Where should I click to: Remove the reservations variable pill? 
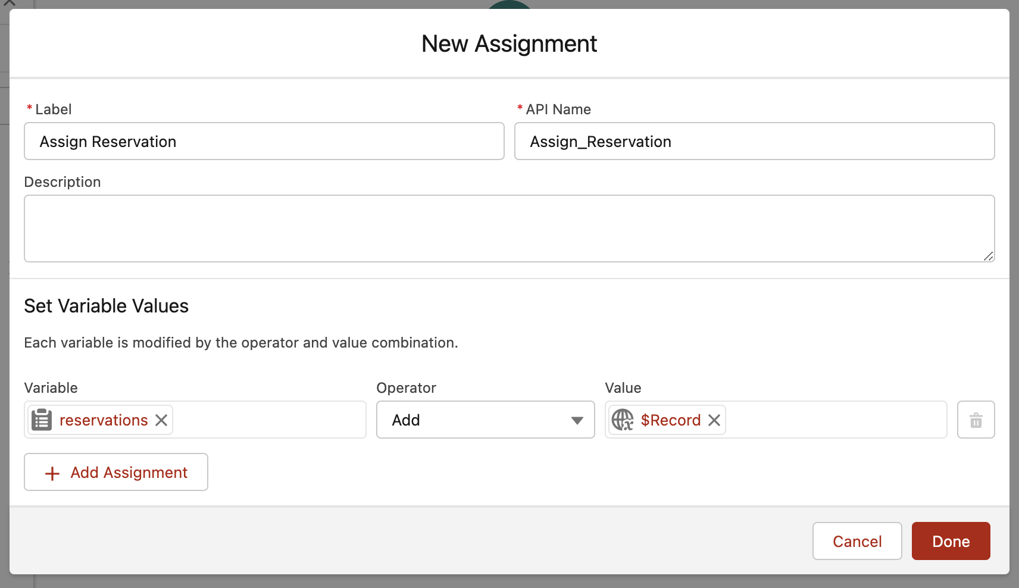tap(161, 420)
